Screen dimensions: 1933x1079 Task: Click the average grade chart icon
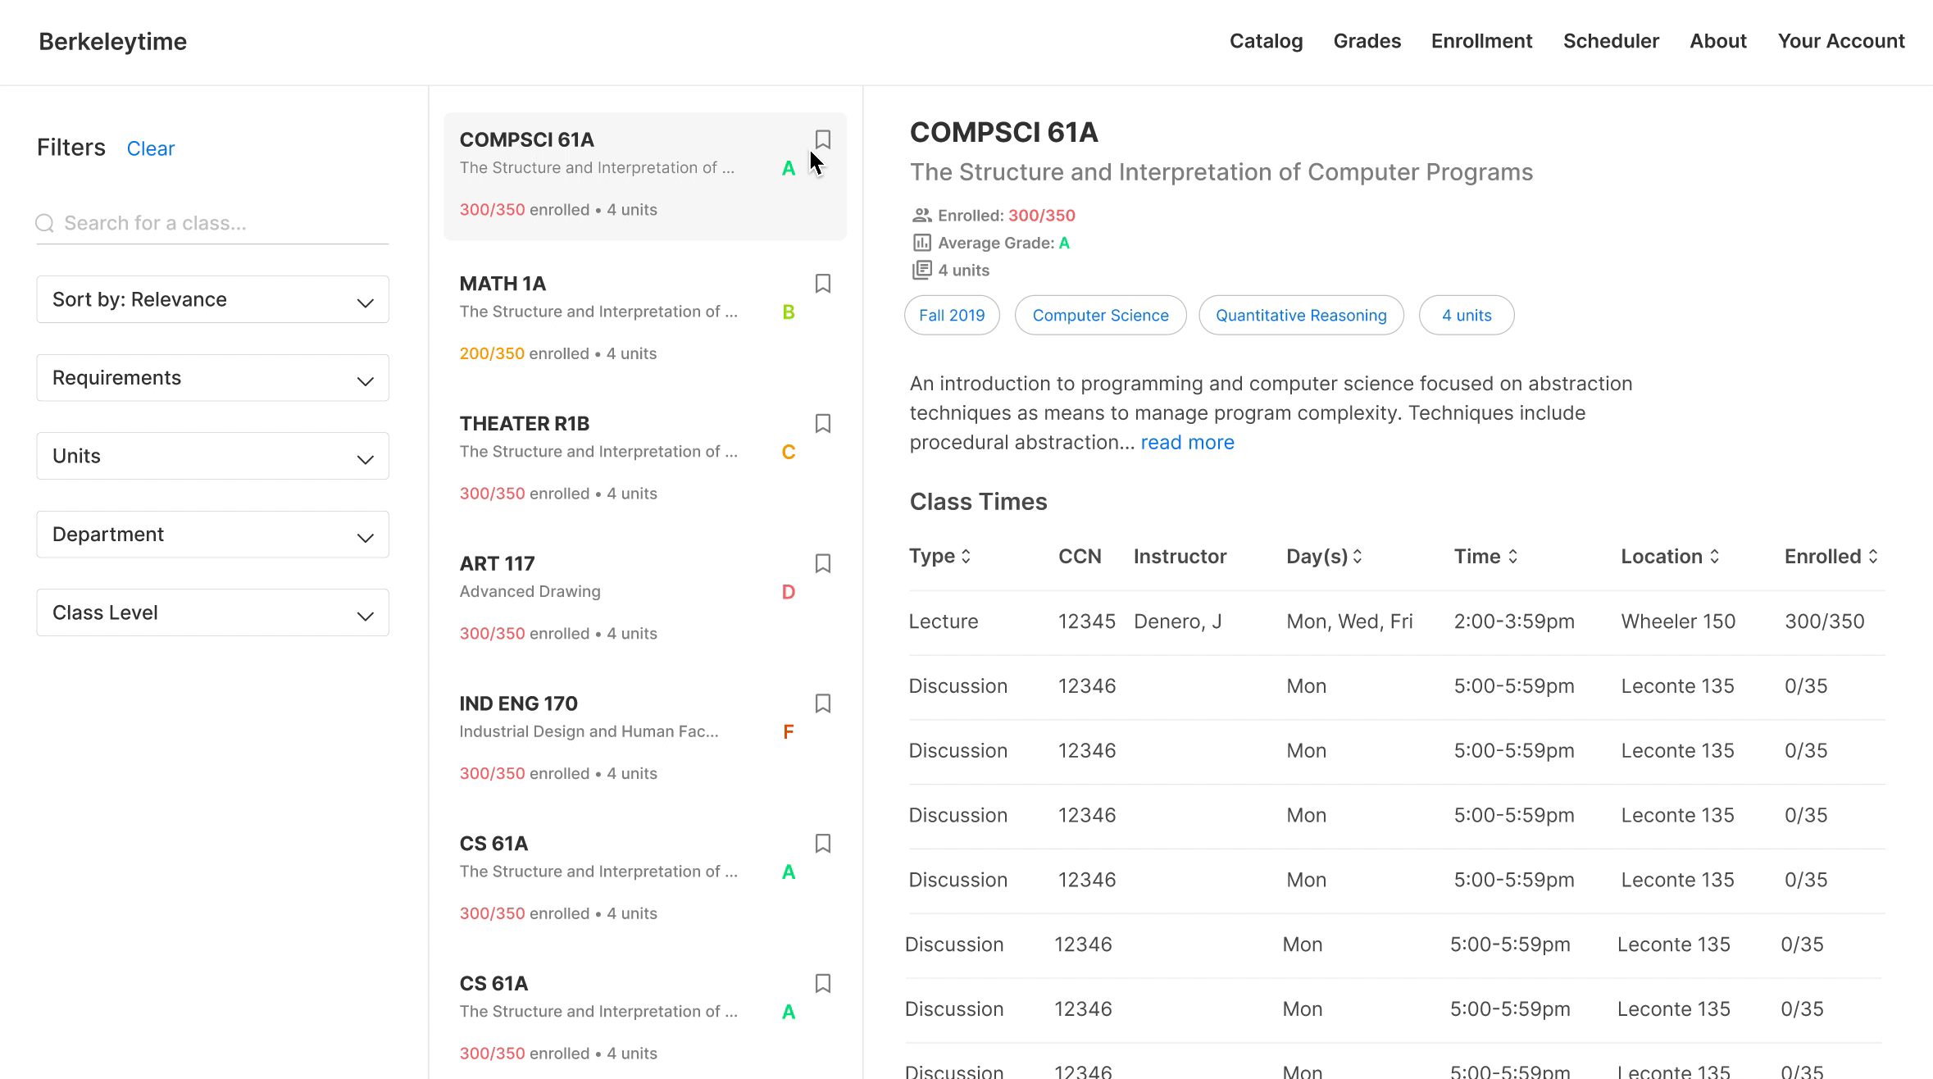click(921, 243)
